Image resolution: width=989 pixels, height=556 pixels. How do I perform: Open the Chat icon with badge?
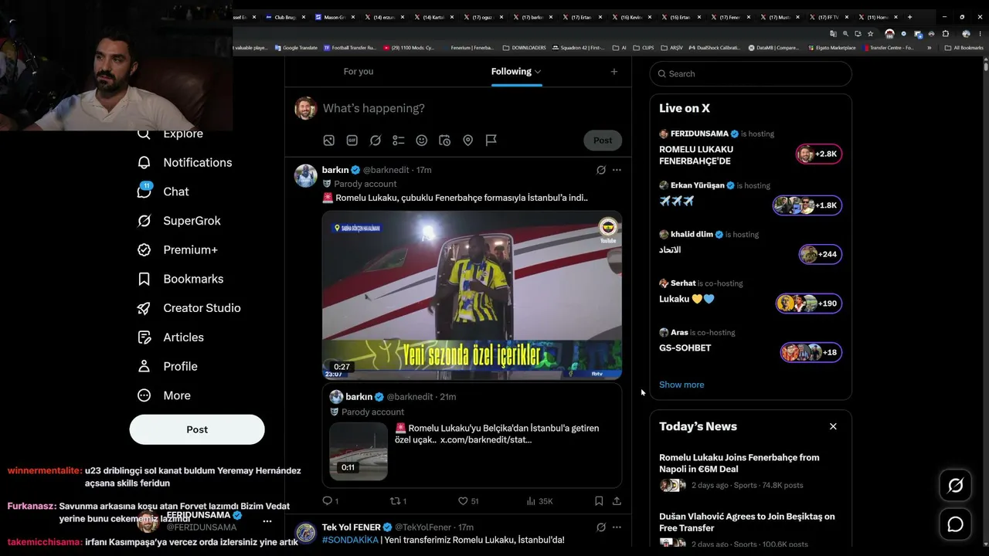point(144,191)
